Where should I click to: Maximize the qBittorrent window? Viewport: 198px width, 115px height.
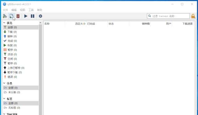[182, 4]
